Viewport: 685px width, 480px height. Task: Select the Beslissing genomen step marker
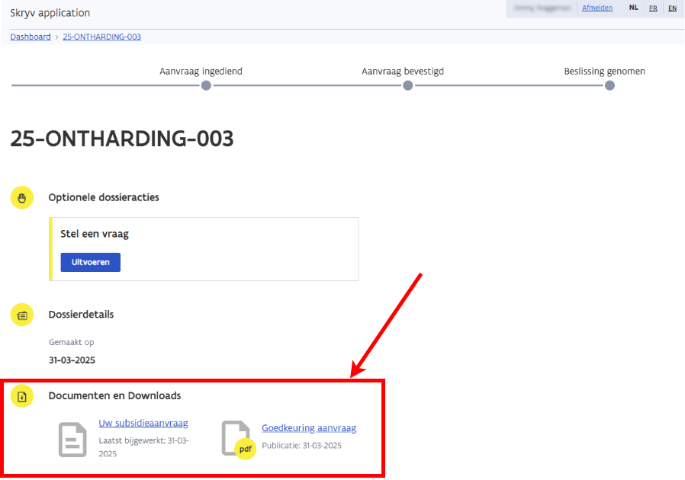(x=609, y=86)
